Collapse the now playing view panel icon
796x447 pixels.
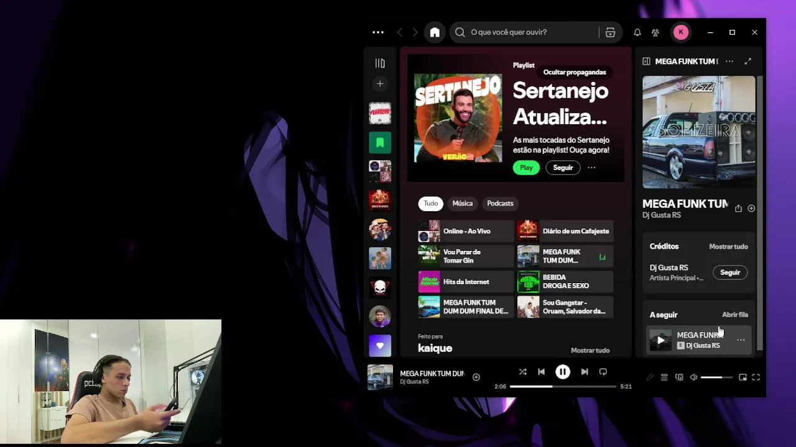(646, 61)
